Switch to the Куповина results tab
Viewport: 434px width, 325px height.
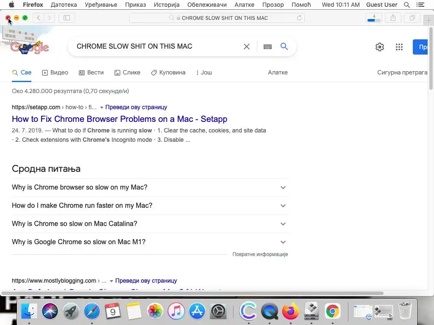point(168,72)
